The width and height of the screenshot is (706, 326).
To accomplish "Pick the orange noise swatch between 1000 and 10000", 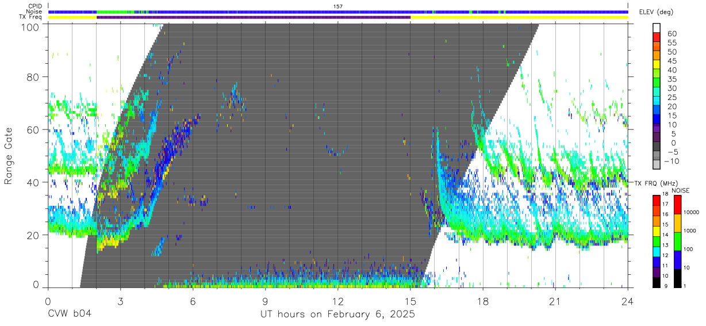I will (x=677, y=223).
